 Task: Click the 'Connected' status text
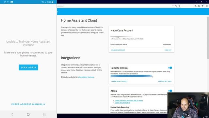coord(167,45)
